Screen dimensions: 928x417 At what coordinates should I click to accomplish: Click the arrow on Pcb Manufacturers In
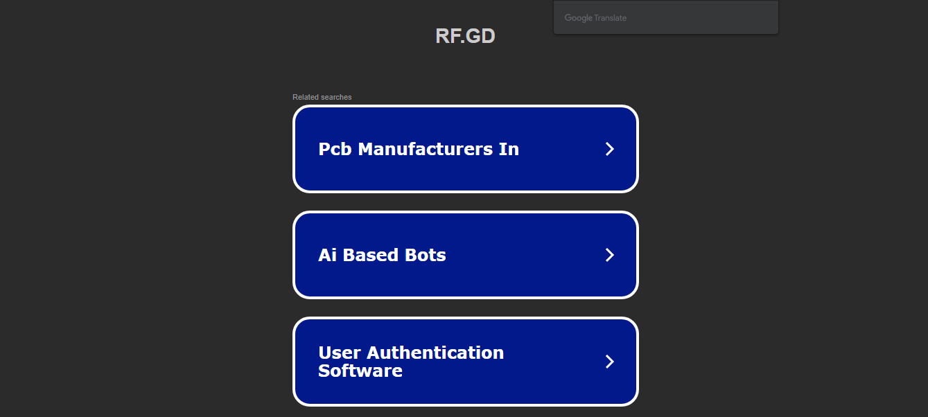[609, 149]
